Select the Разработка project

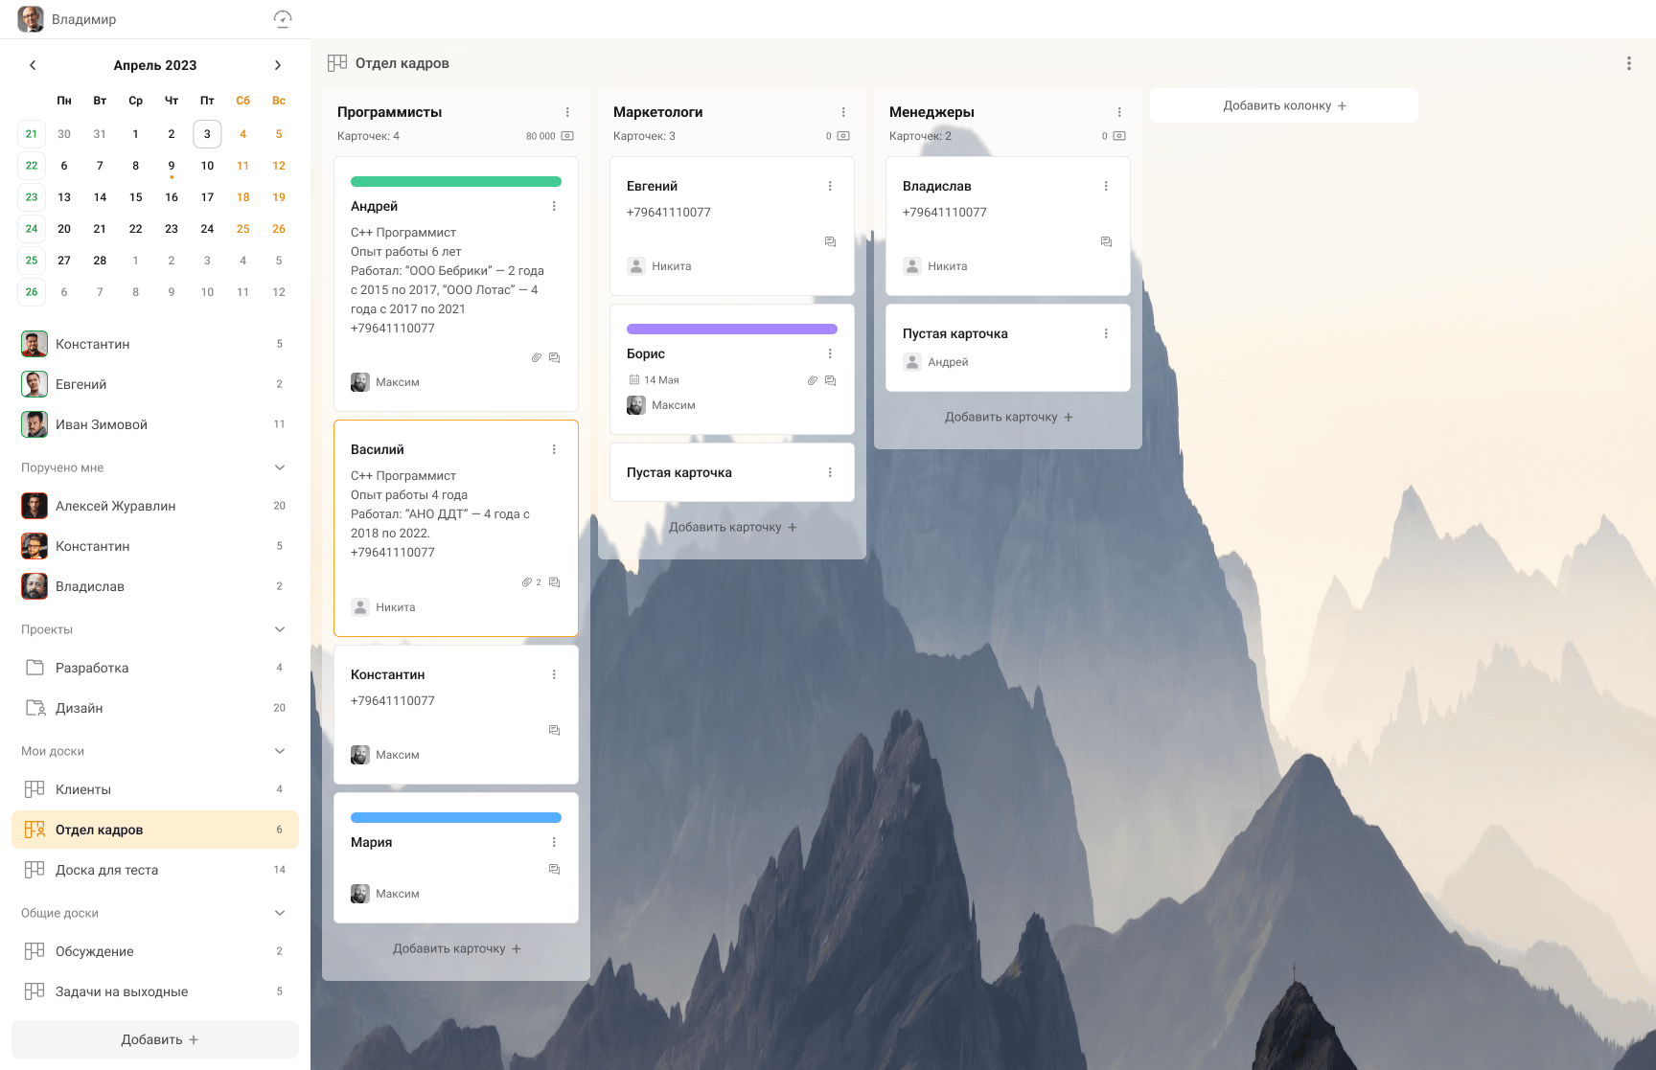tap(92, 668)
